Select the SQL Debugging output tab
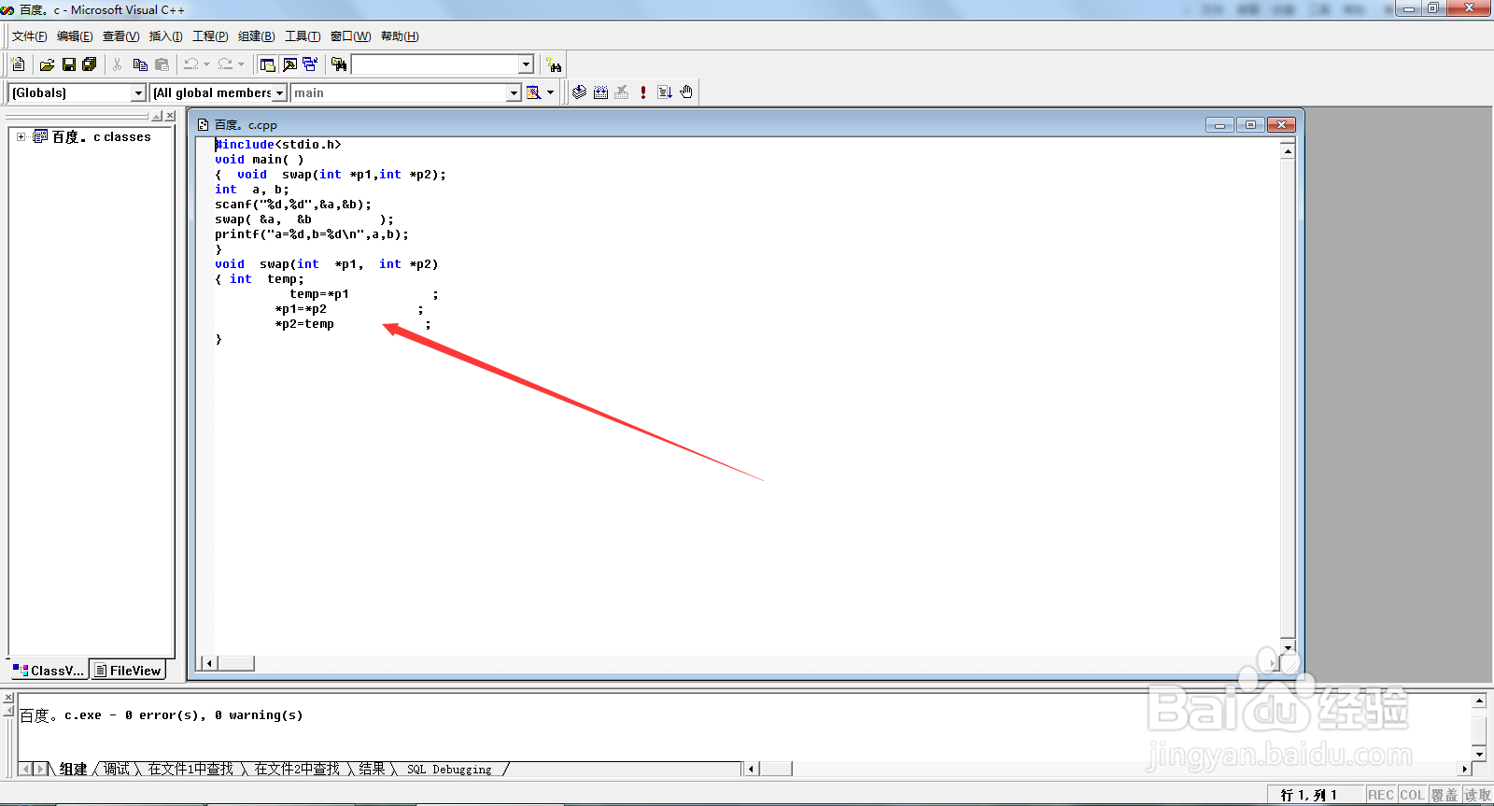Image resolution: width=1494 pixels, height=806 pixels. (449, 770)
